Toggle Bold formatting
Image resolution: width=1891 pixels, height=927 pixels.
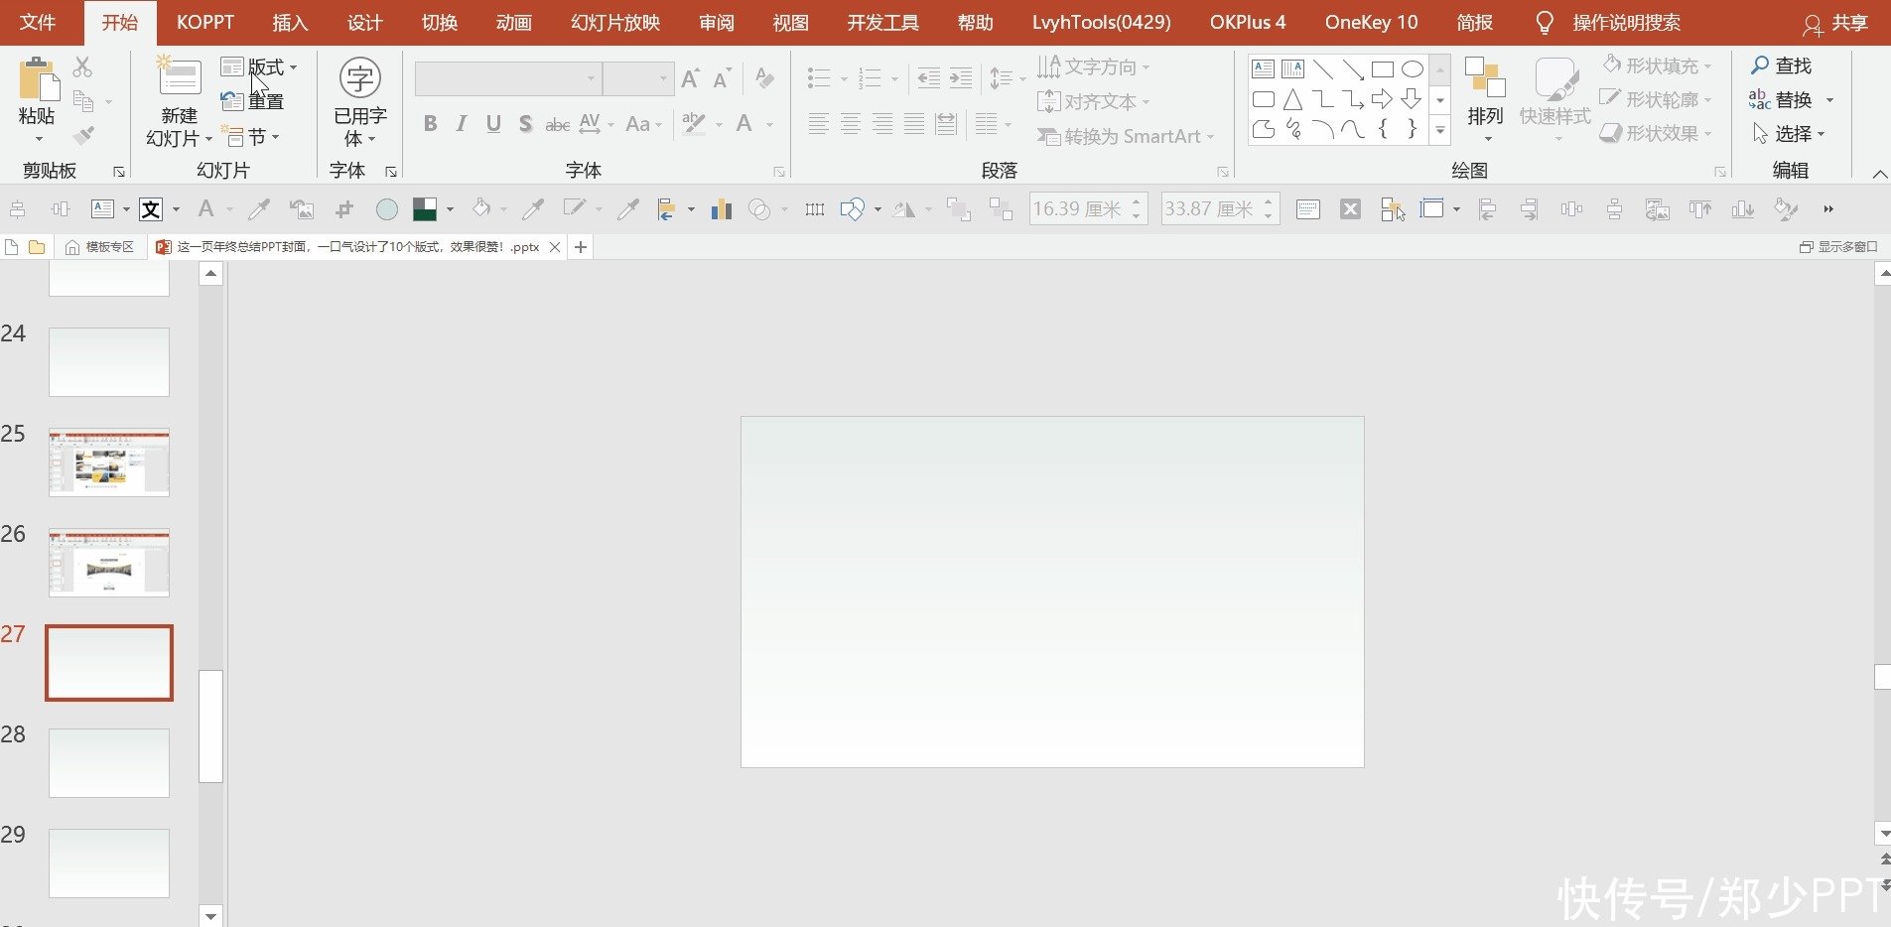pos(430,124)
